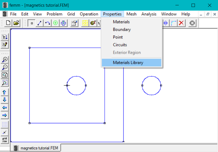Open the View menu

(37, 14)
